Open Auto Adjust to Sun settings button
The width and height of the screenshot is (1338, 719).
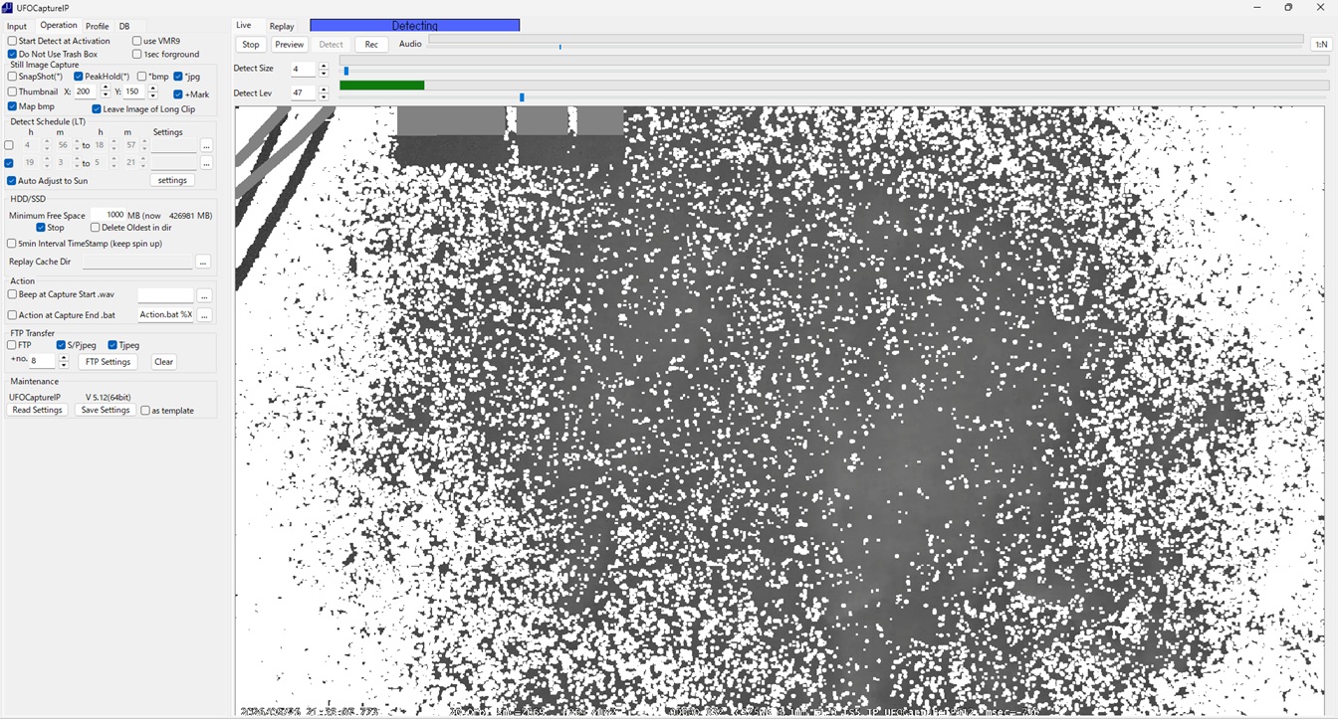click(172, 181)
